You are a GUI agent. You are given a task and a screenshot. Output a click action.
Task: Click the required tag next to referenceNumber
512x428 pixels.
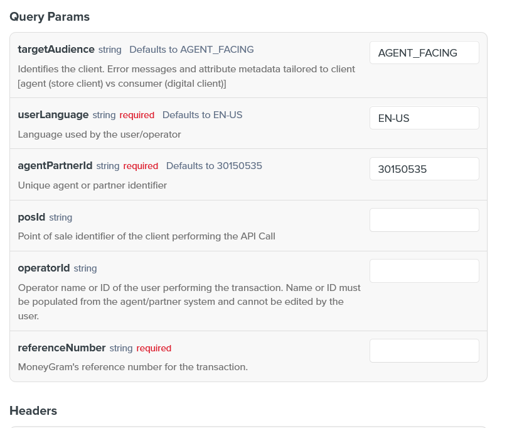tap(154, 348)
